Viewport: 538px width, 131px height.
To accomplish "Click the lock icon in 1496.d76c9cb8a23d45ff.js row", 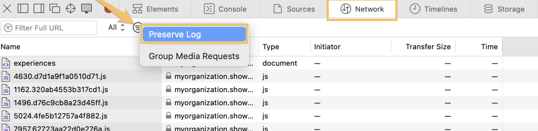I will click(x=169, y=102).
